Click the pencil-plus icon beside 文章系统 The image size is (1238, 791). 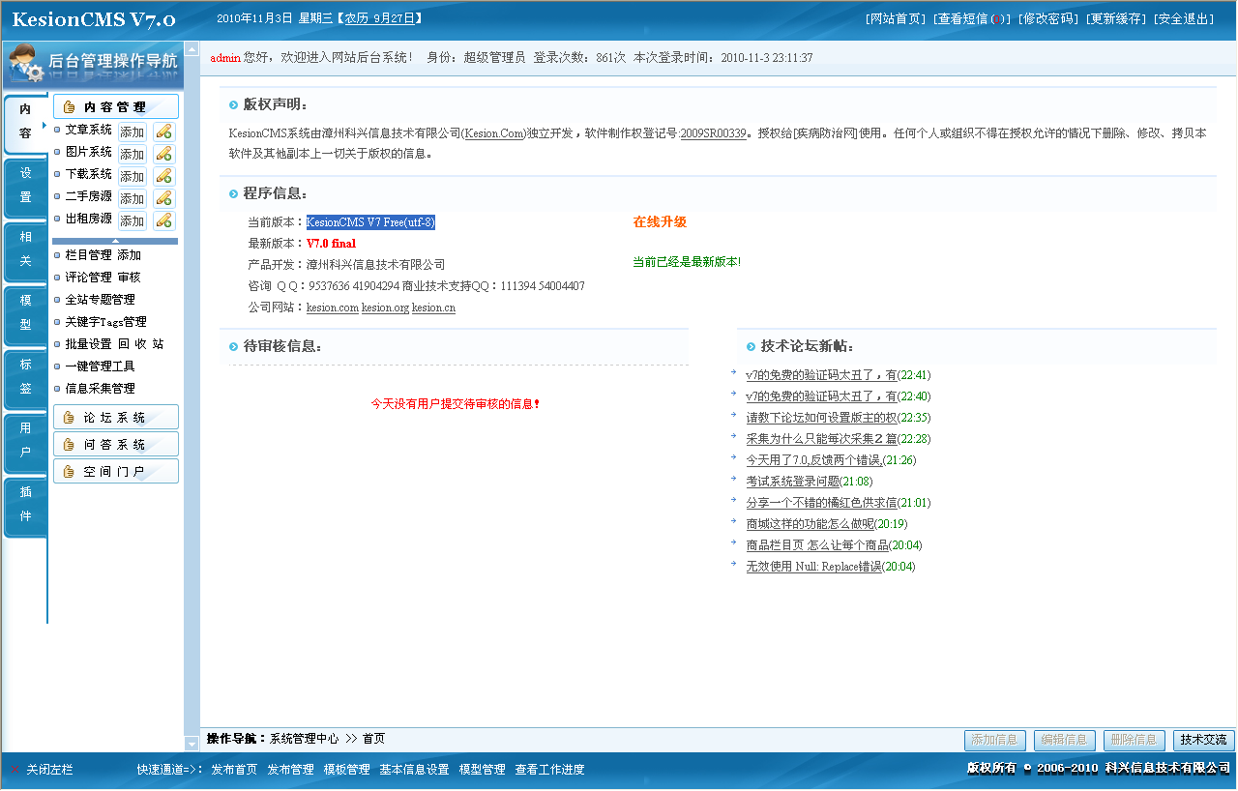pyautogui.click(x=164, y=132)
